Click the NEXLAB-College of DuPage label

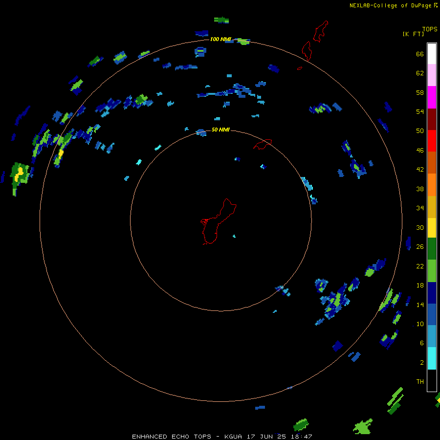point(390,5)
